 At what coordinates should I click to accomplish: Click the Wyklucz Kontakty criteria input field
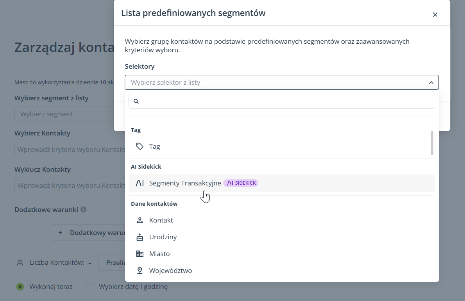pyautogui.click(x=70, y=185)
